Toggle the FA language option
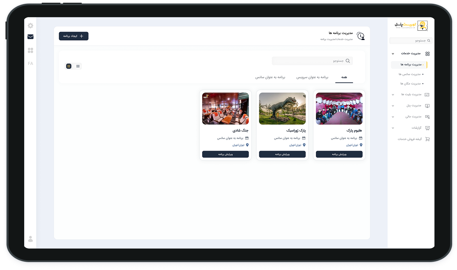The width and height of the screenshot is (457, 270). click(x=30, y=63)
